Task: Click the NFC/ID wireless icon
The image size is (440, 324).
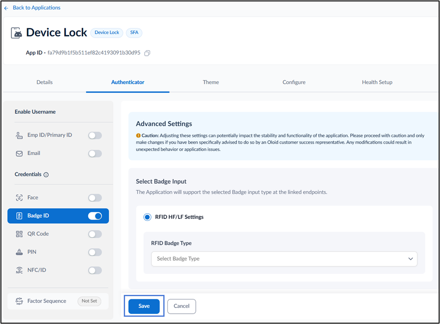Action: (x=19, y=270)
